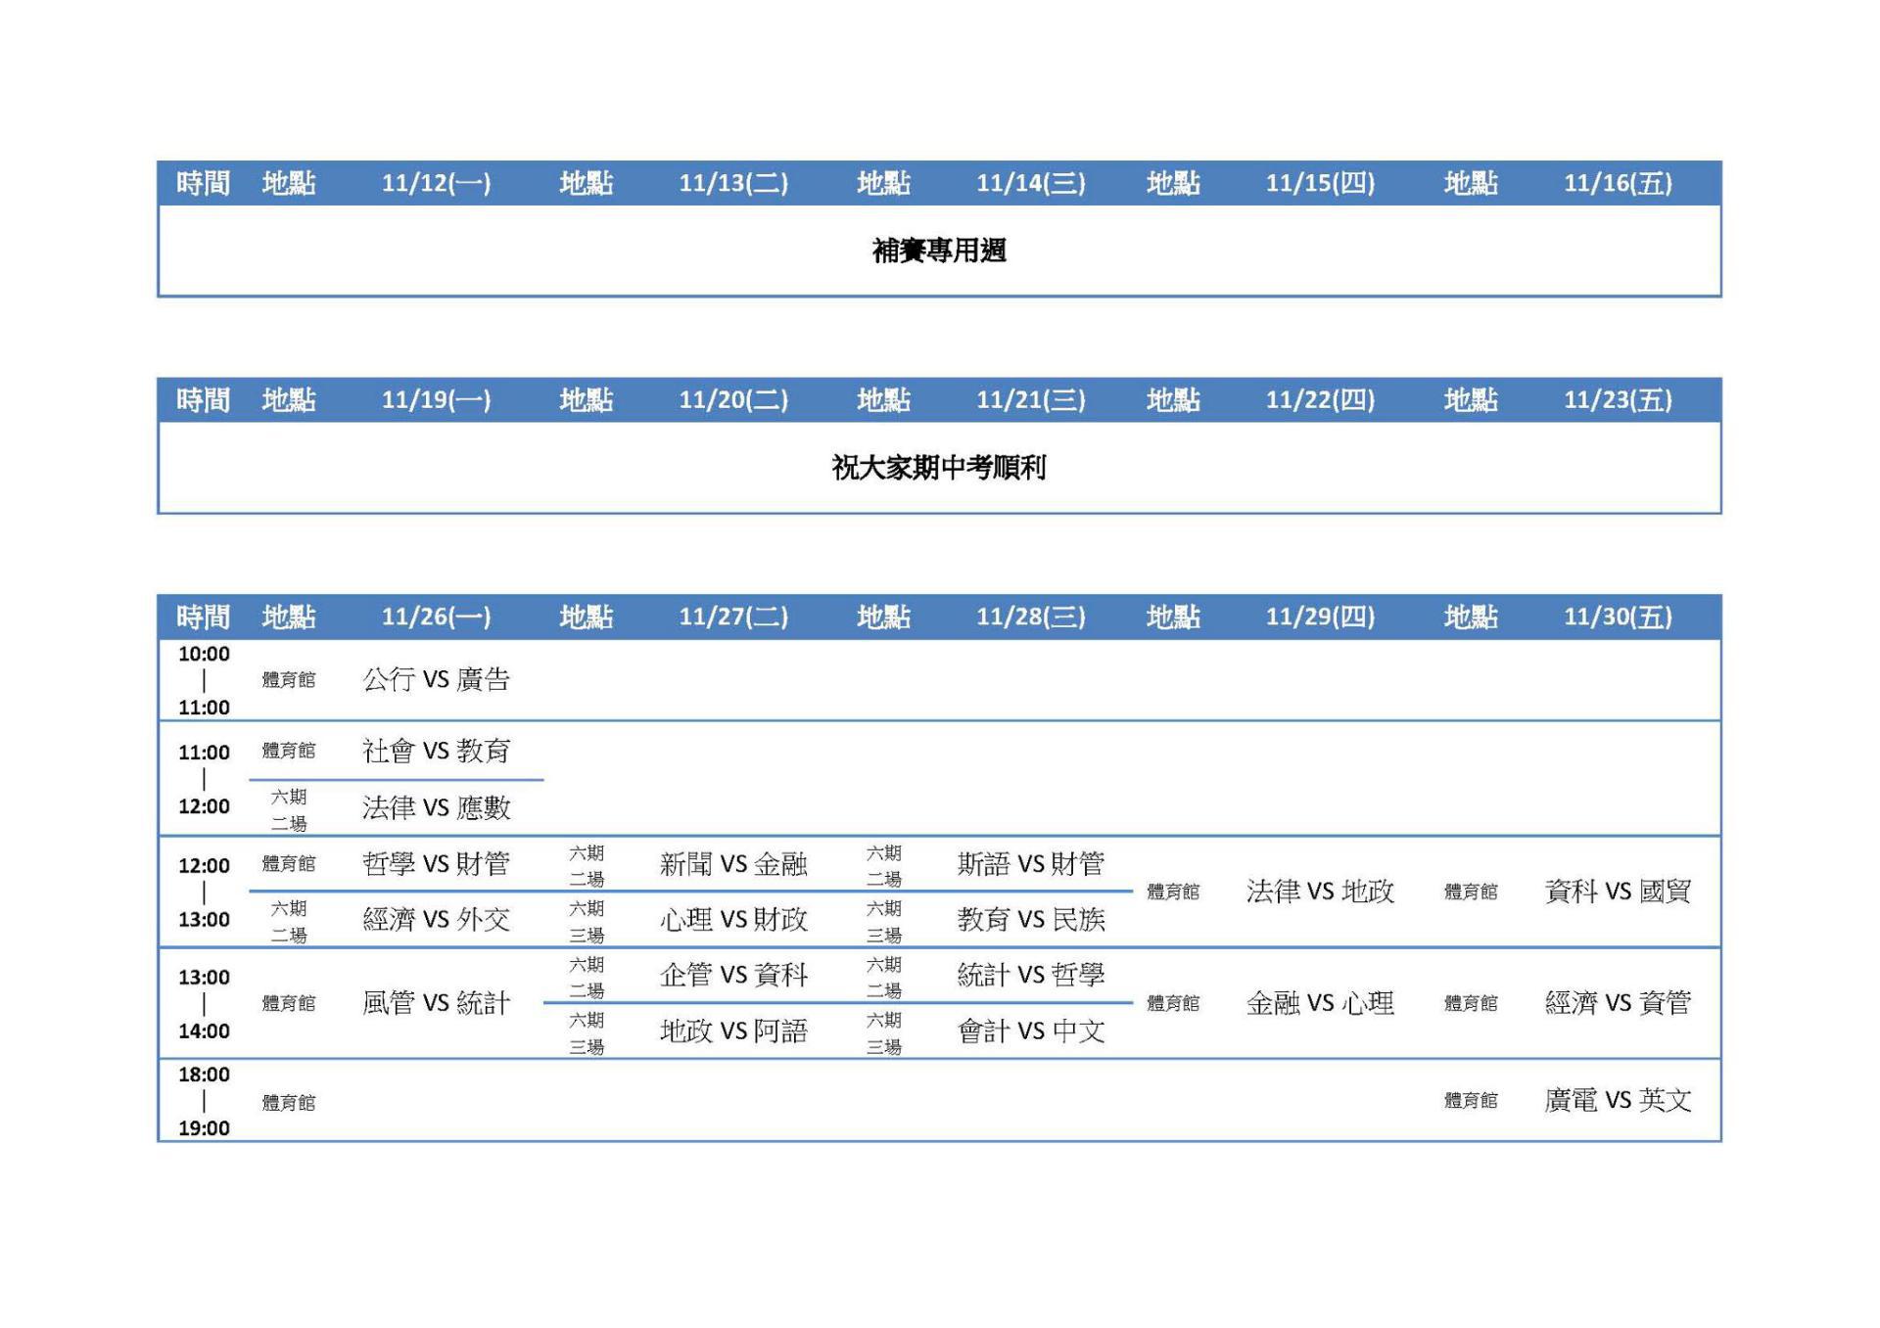This screenshot has width=1880, height=1328.
Task: Click the 公行 VS 廣告 match cell
Action: [x=436, y=679]
